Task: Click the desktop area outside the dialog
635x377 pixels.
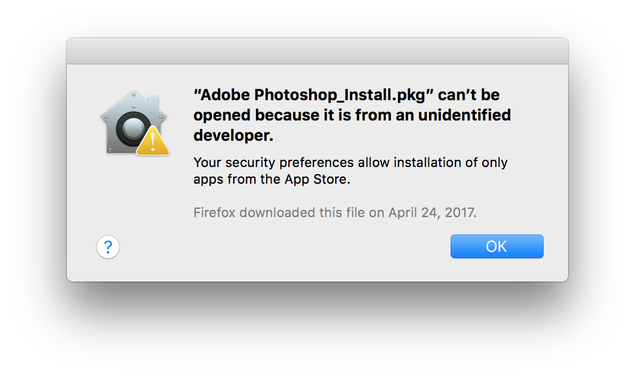Action: 317,334
